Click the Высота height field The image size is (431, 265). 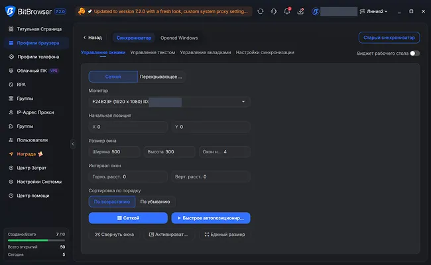169,152
